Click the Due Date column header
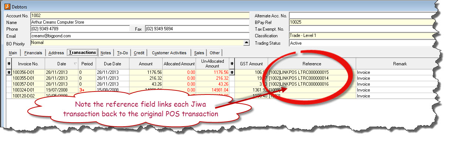 [112, 64]
